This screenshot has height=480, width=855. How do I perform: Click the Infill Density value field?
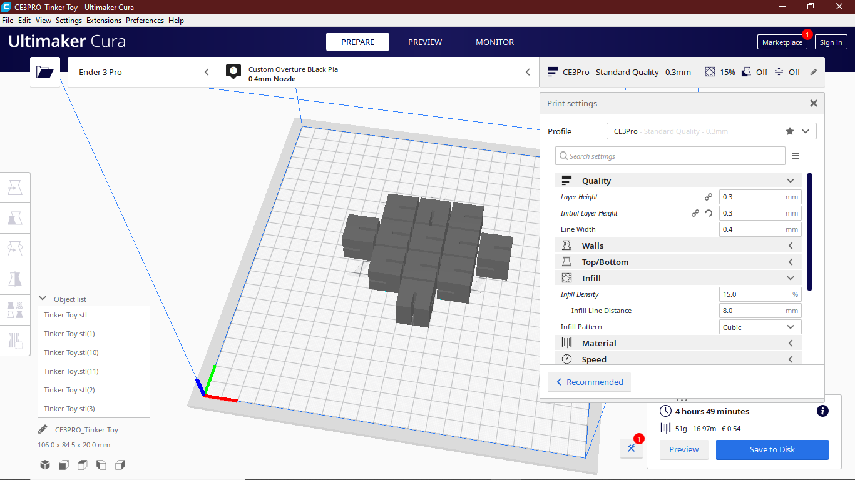pyautogui.click(x=760, y=294)
